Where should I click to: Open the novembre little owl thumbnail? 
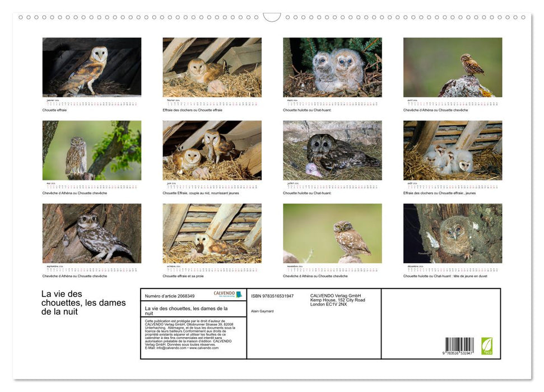pyautogui.click(x=332, y=233)
